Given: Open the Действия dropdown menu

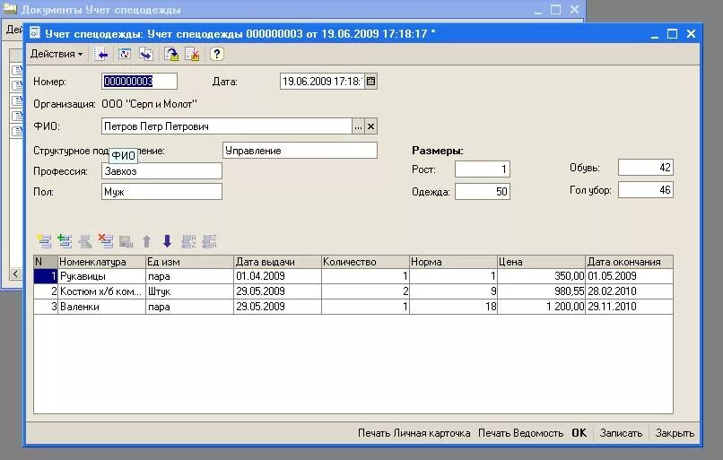Looking at the screenshot, I should 57,54.
